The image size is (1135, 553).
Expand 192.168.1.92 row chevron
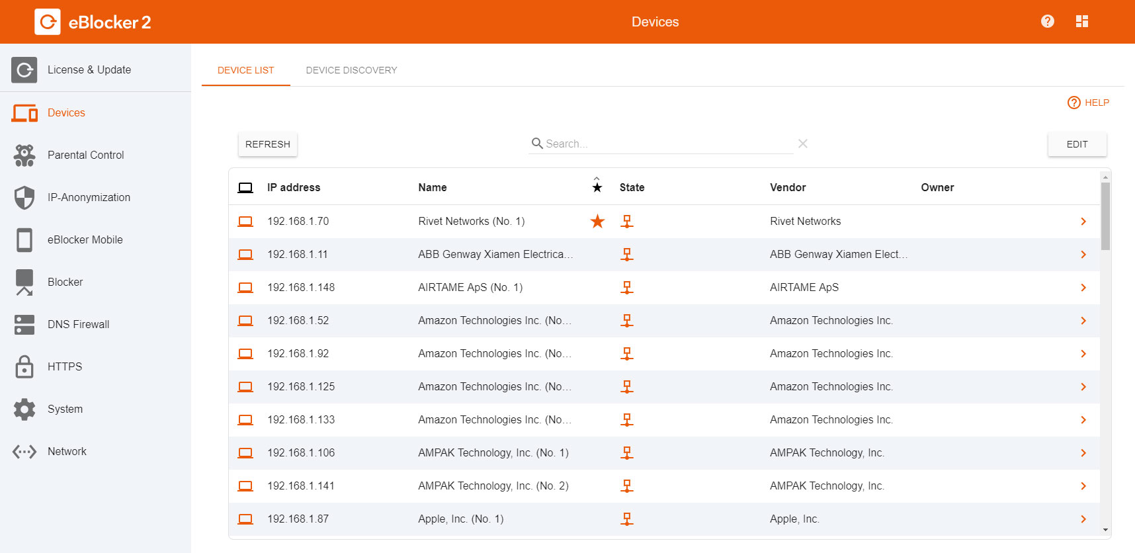click(x=1083, y=354)
